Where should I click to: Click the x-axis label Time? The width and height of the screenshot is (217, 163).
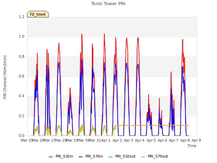(x=192, y=146)
